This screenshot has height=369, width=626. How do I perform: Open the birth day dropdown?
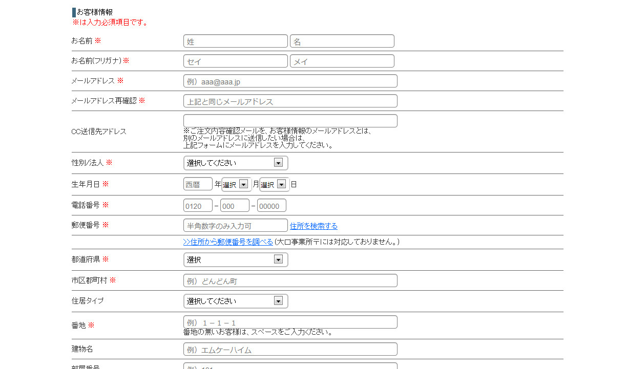coord(274,185)
